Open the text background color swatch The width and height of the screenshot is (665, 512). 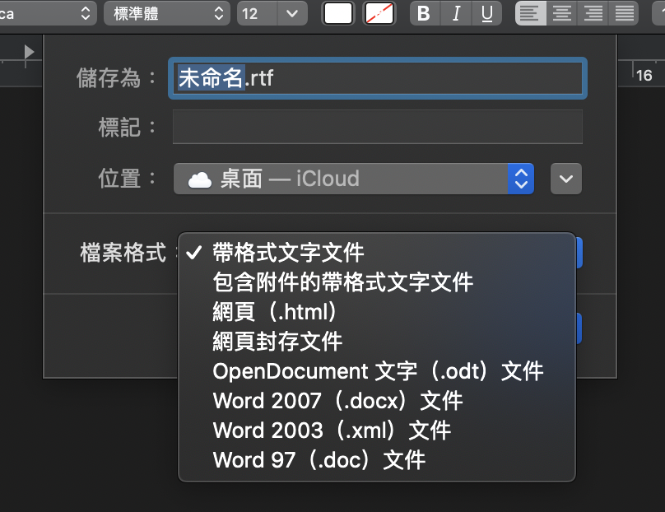379,13
